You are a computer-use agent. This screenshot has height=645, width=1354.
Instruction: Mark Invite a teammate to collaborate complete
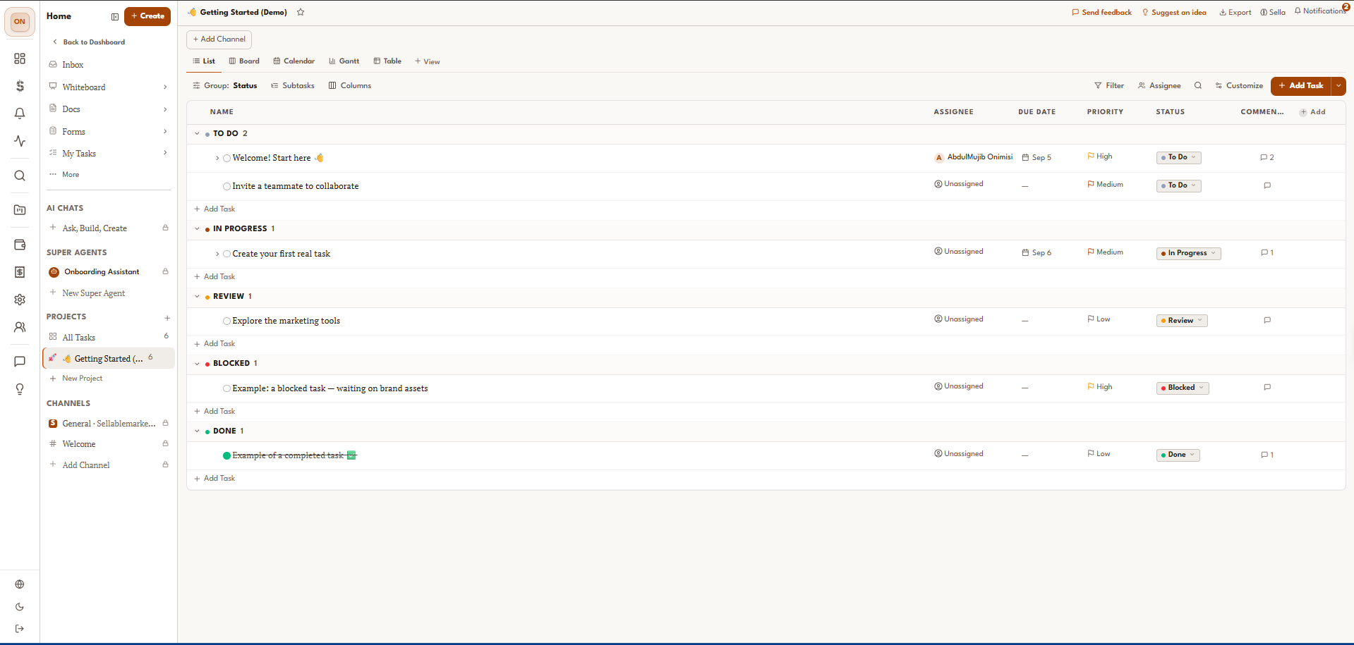pyautogui.click(x=226, y=186)
